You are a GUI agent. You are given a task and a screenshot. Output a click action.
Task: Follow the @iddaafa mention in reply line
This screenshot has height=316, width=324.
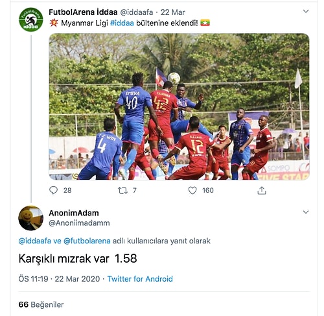tap(35, 241)
